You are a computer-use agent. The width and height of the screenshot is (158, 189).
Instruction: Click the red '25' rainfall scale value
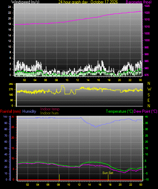click(13, 127)
